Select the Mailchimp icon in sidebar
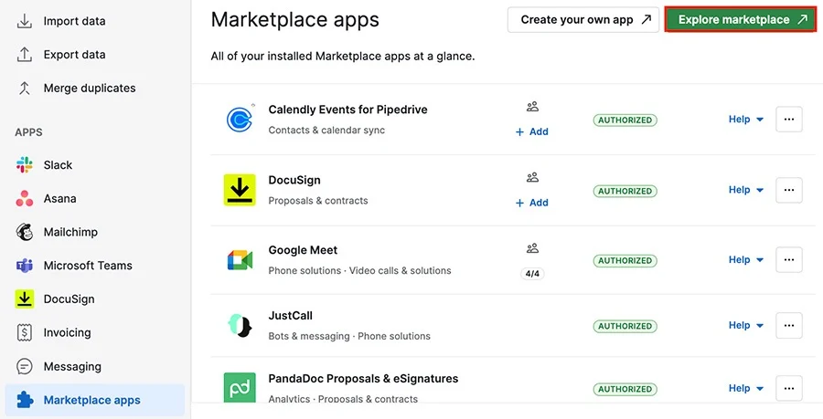Viewport: 823px width, 419px height. 24,232
